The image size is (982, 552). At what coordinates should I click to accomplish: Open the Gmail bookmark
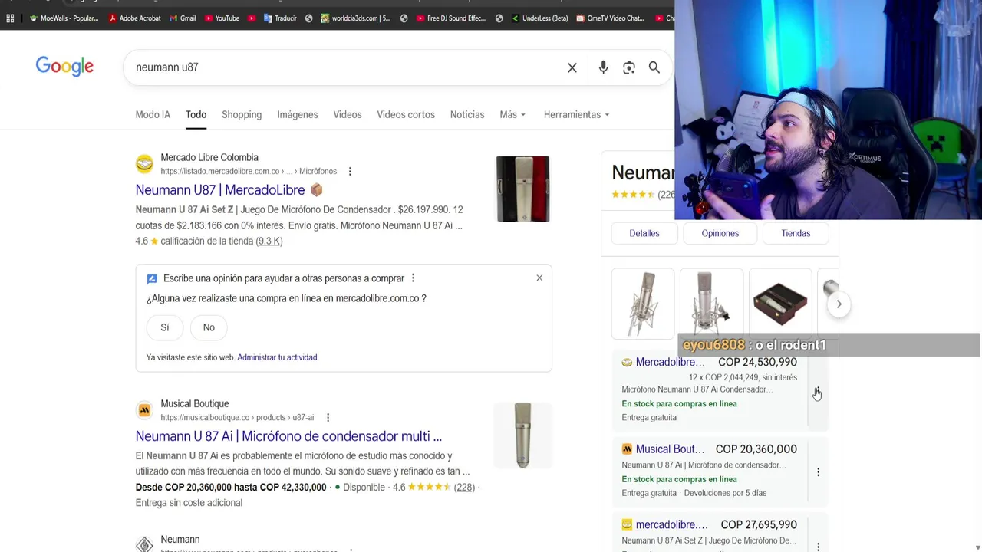(x=182, y=18)
